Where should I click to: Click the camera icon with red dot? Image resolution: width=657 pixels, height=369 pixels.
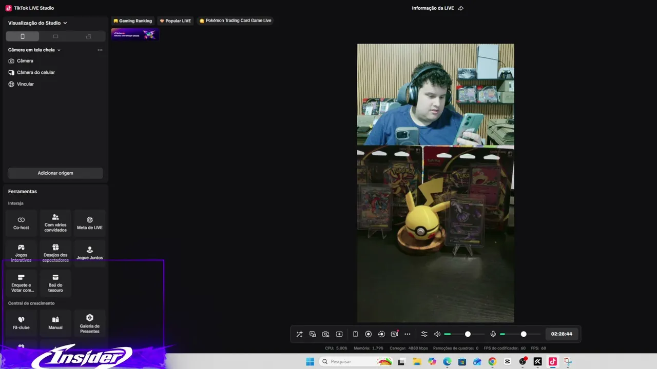coord(394,334)
